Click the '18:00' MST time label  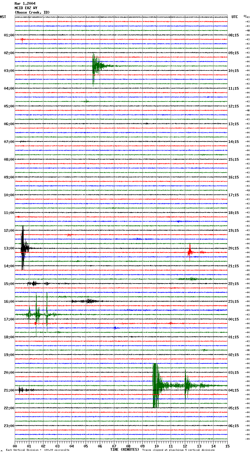[9, 337]
